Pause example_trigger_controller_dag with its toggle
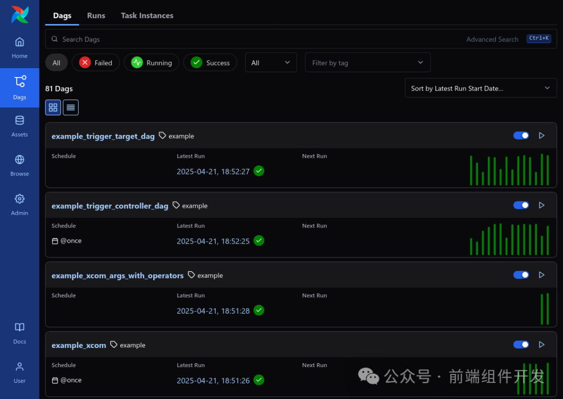This screenshot has width=563, height=399. pyautogui.click(x=521, y=205)
